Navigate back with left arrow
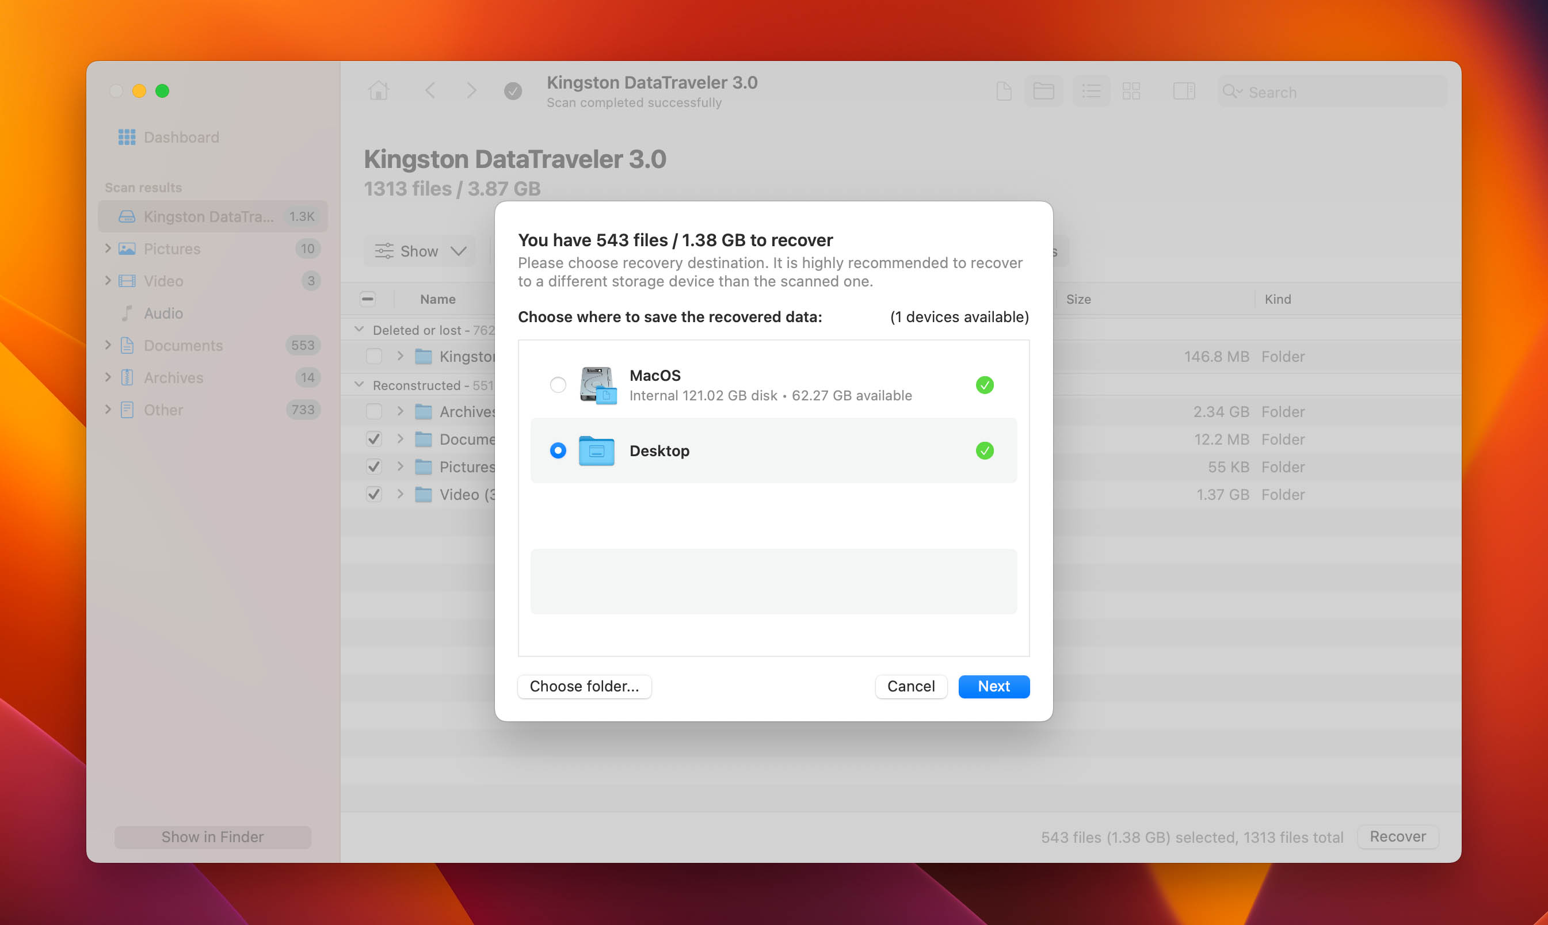Screen dimensions: 1548x925 [x=430, y=91]
